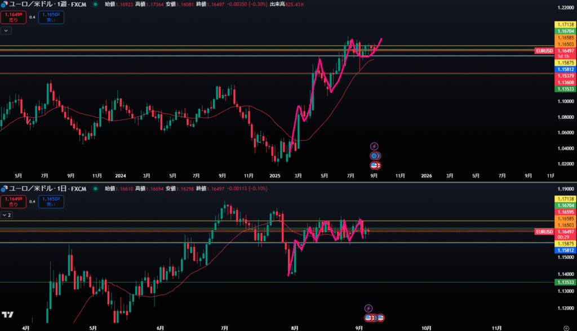Click the 1.10000 tick on the weekly price scale
Viewport: 577px width, 331px height.
(x=566, y=101)
